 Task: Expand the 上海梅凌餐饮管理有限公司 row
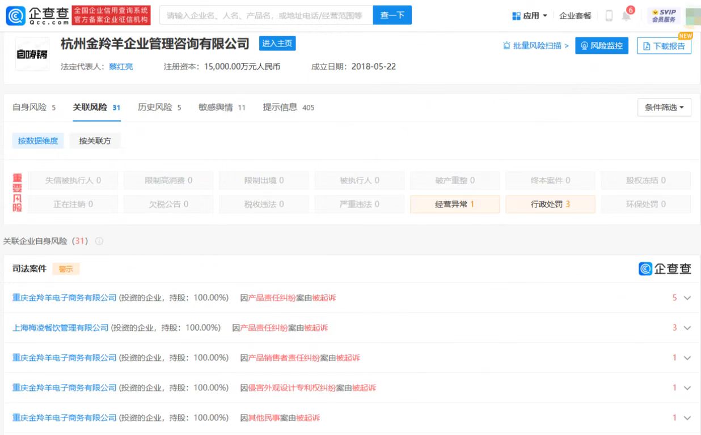pos(687,328)
